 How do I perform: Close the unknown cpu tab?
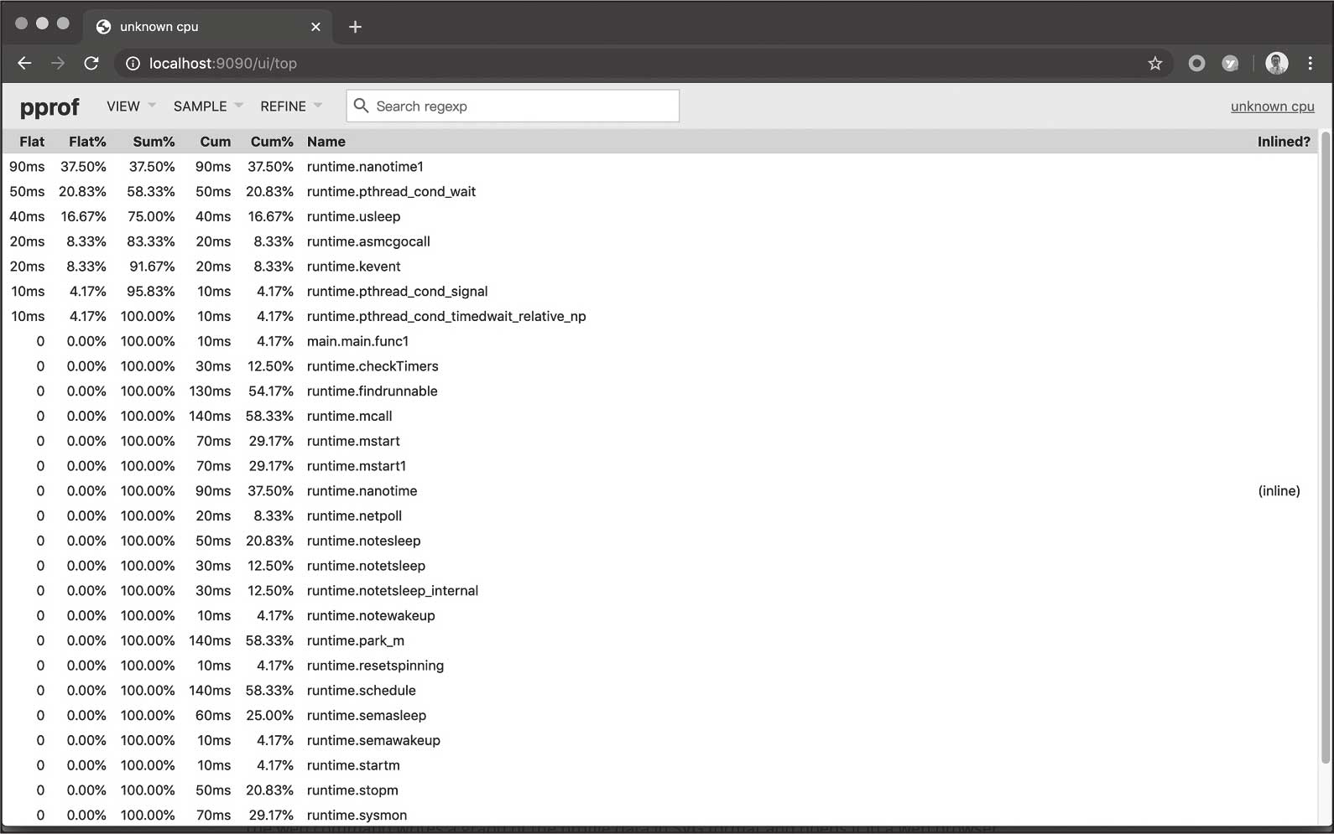click(315, 27)
